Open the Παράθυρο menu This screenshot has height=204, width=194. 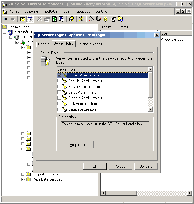[x=83, y=11]
